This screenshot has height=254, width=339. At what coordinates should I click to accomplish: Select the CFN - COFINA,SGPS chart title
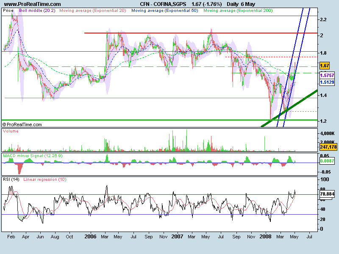coord(164,4)
